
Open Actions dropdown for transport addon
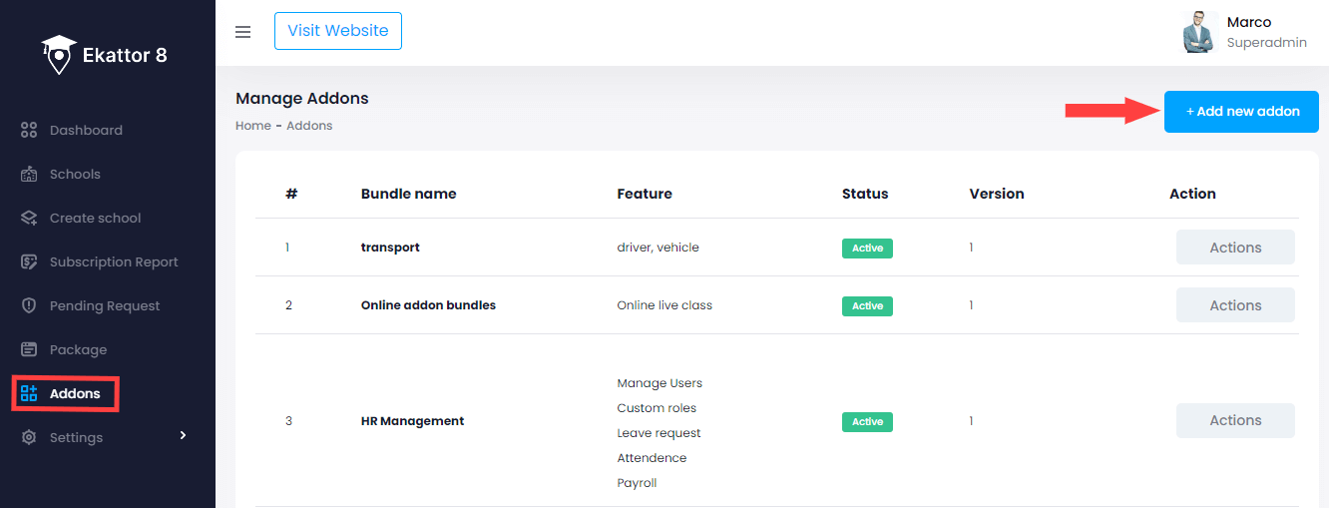[x=1235, y=248]
